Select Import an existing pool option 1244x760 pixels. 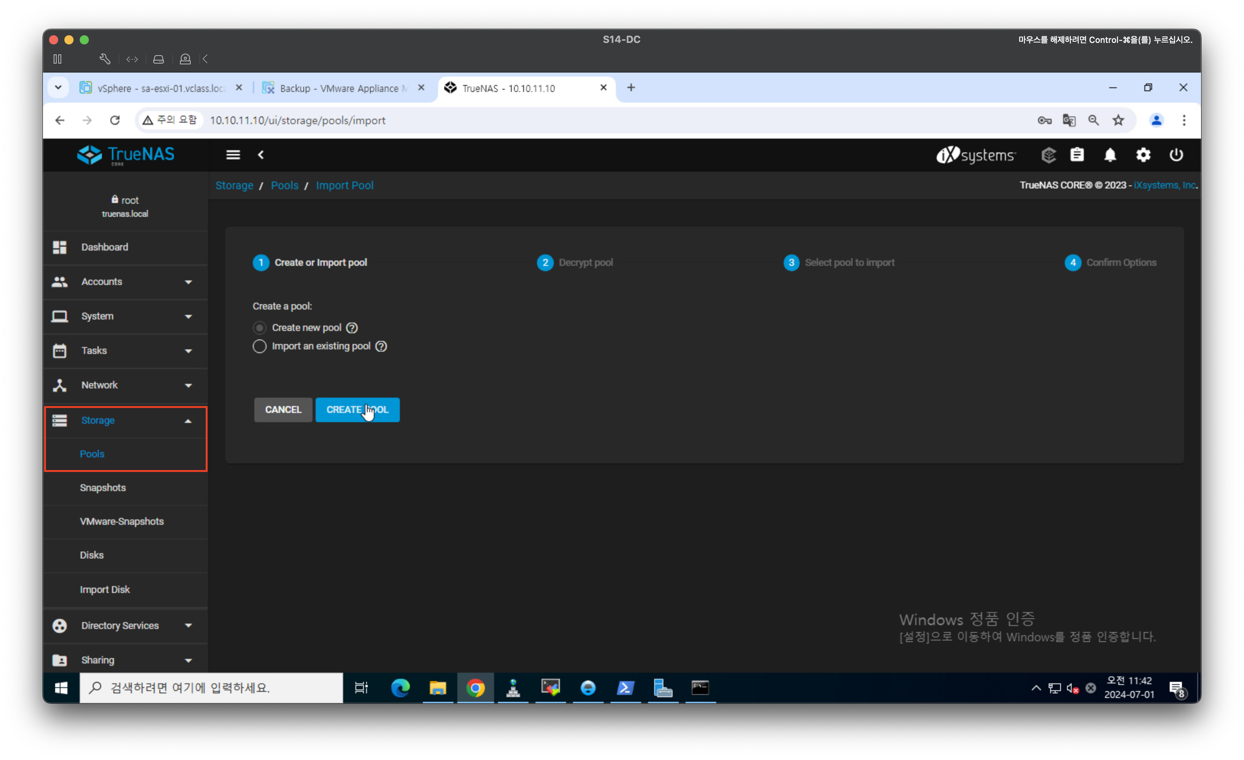tap(260, 346)
